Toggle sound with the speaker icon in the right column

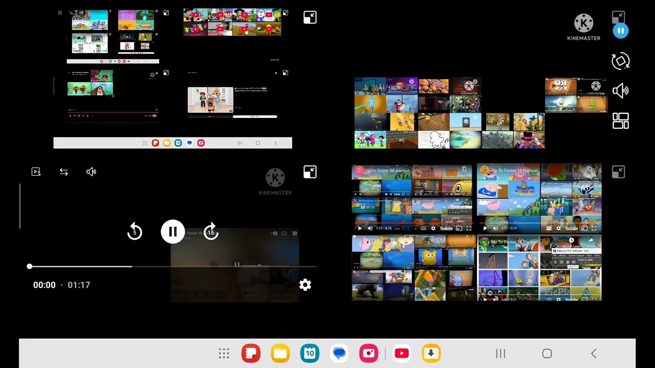coord(620,91)
